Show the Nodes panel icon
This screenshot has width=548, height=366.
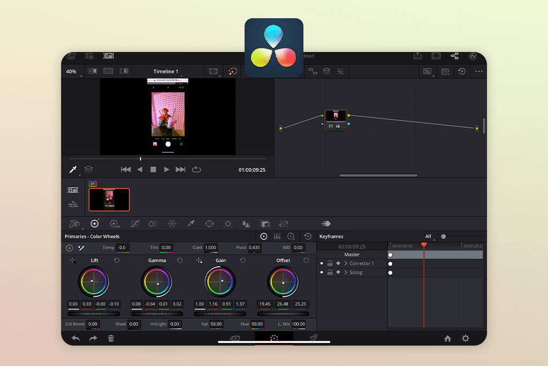click(455, 56)
